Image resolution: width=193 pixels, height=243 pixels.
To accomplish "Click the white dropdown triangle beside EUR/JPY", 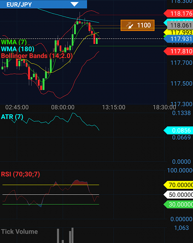I will click(74, 4).
